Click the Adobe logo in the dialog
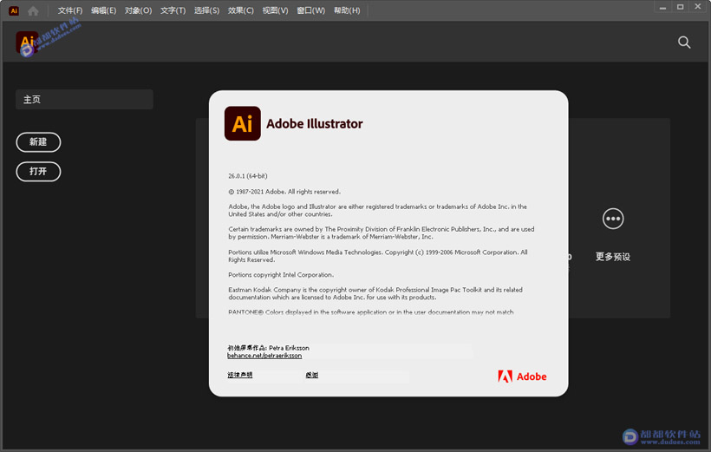Viewport: 711px width, 452px height. (522, 377)
